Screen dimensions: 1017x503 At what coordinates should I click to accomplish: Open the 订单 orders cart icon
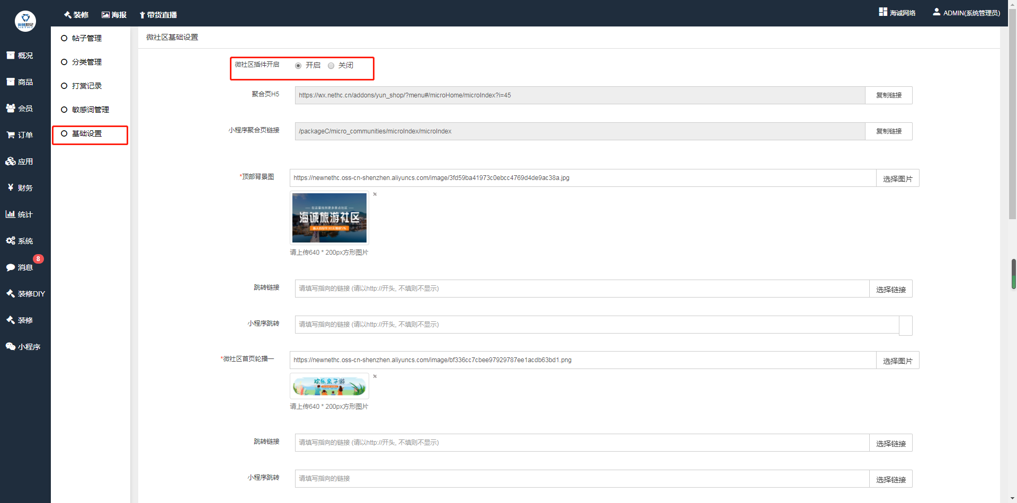[x=11, y=135]
